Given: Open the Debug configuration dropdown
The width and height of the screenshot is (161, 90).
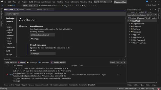Looking at the screenshot, I should coord(26,5).
